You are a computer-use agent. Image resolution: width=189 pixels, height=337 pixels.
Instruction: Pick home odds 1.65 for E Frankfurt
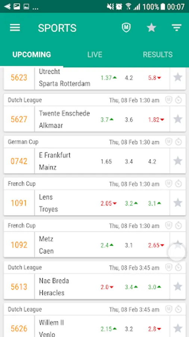(106, 161)
